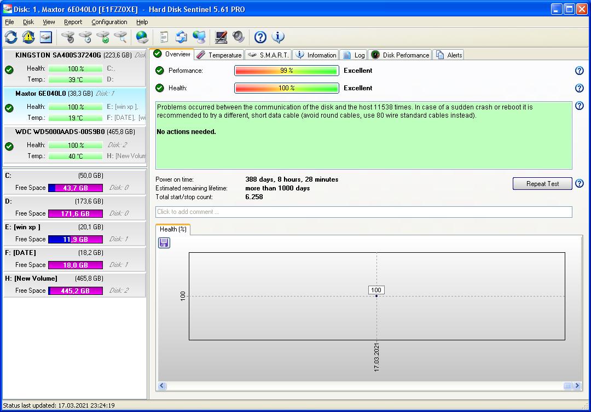Open the Report menu
The width and height of the screenshot is (591, 412).
(73, 22)
